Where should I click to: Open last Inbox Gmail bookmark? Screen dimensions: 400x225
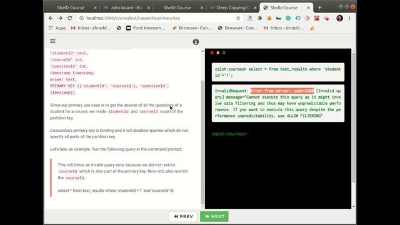point(284,27)
